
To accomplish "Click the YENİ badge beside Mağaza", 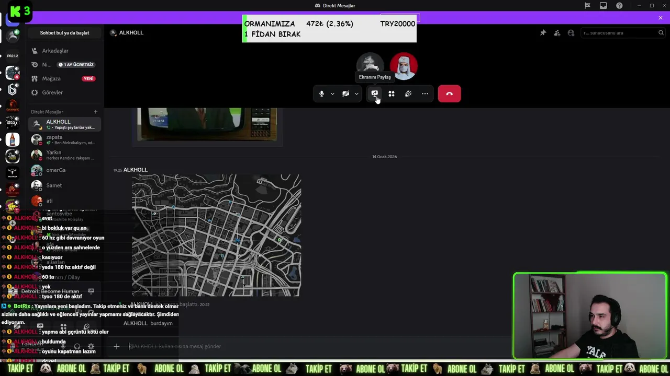I will [88, 79].
